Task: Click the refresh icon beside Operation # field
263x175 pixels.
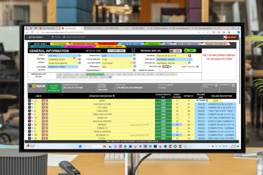Action: (135, 55)
